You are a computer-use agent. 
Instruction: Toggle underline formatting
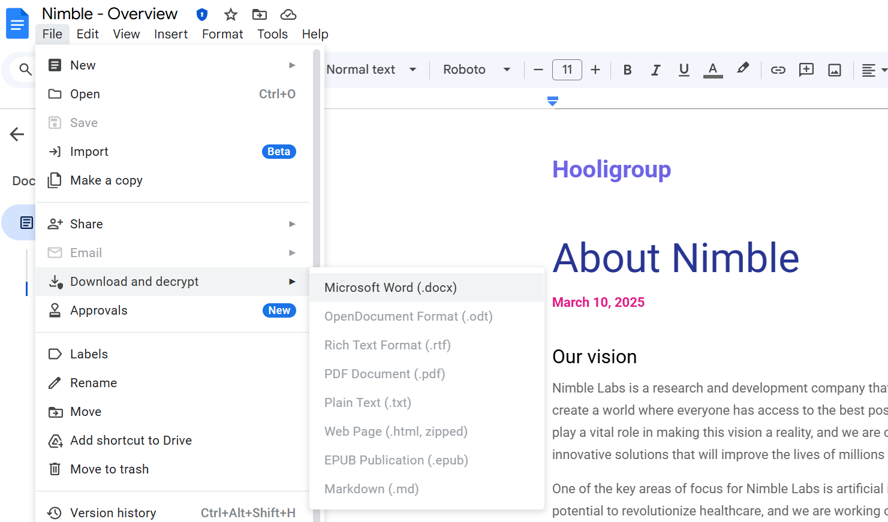684,70
